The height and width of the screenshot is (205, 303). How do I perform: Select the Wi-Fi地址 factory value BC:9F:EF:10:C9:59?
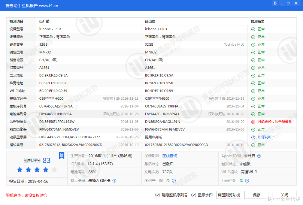point(53,91)
